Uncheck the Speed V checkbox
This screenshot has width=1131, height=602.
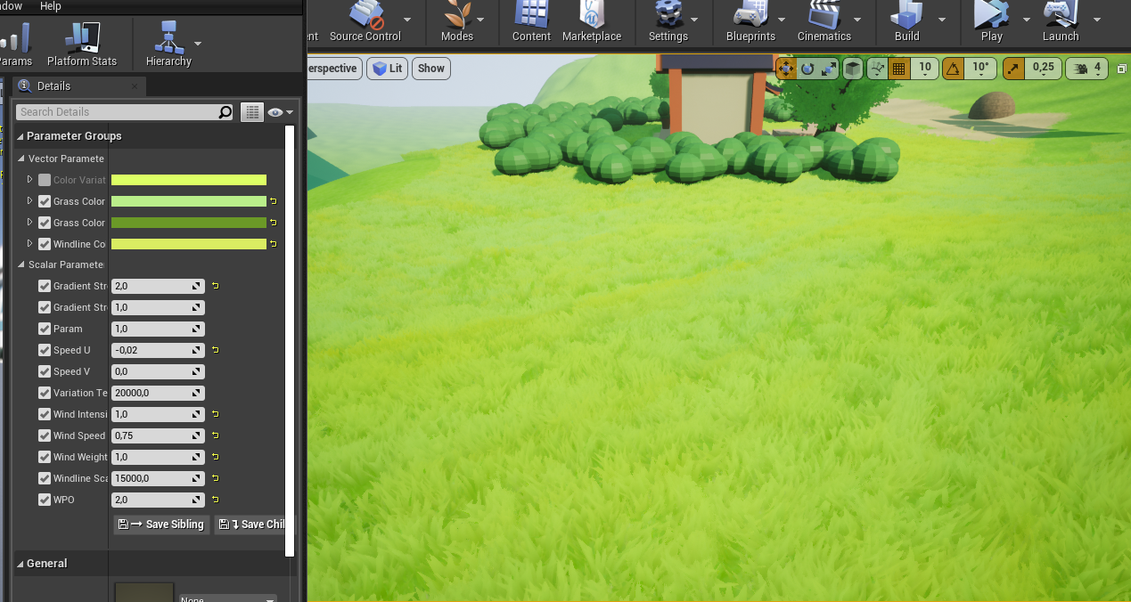(x=45, y=371)
